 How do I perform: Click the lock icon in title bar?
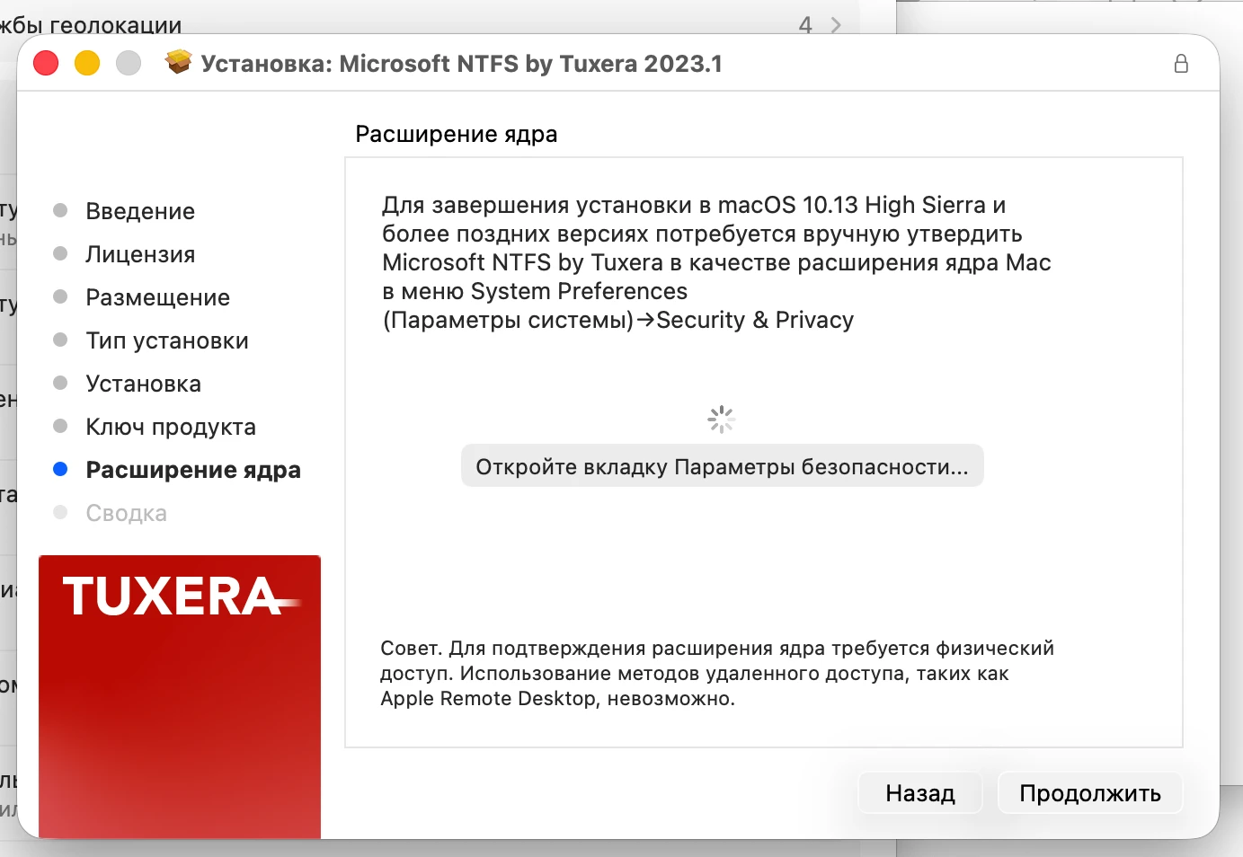tap(1181, 63)
